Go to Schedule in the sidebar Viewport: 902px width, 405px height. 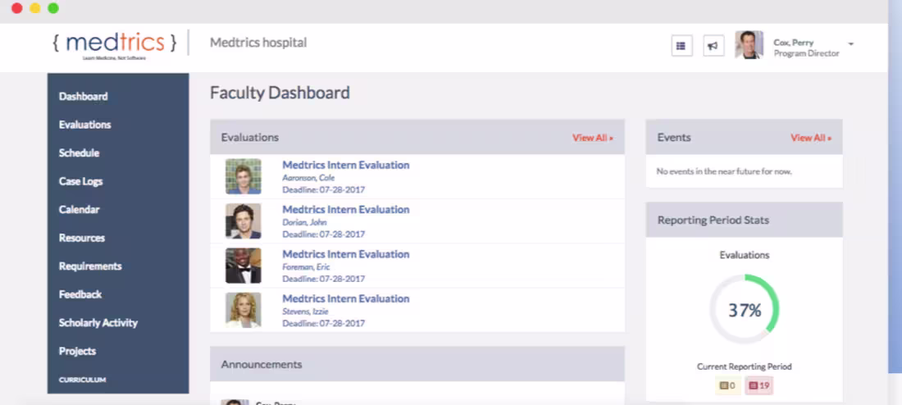coord(79,153)
